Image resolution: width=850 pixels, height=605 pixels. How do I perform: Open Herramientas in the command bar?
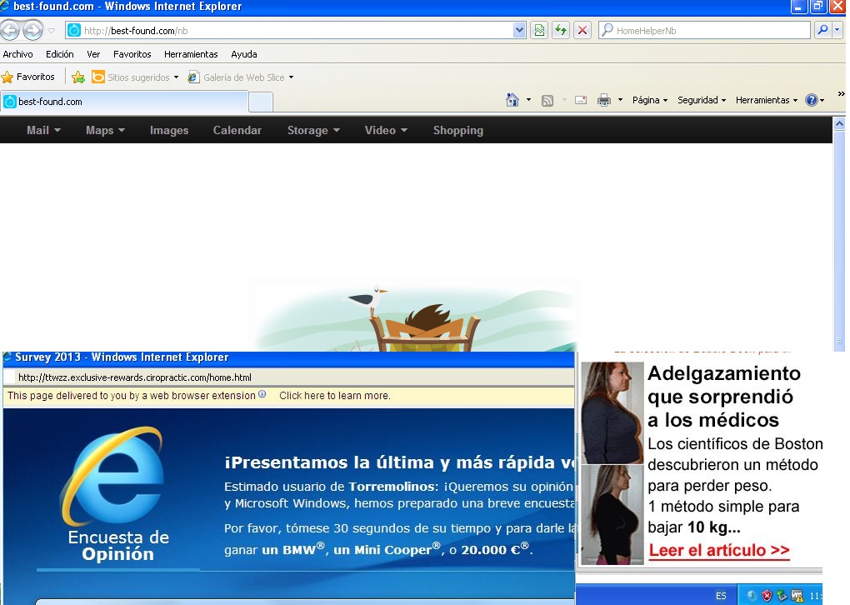767,100
